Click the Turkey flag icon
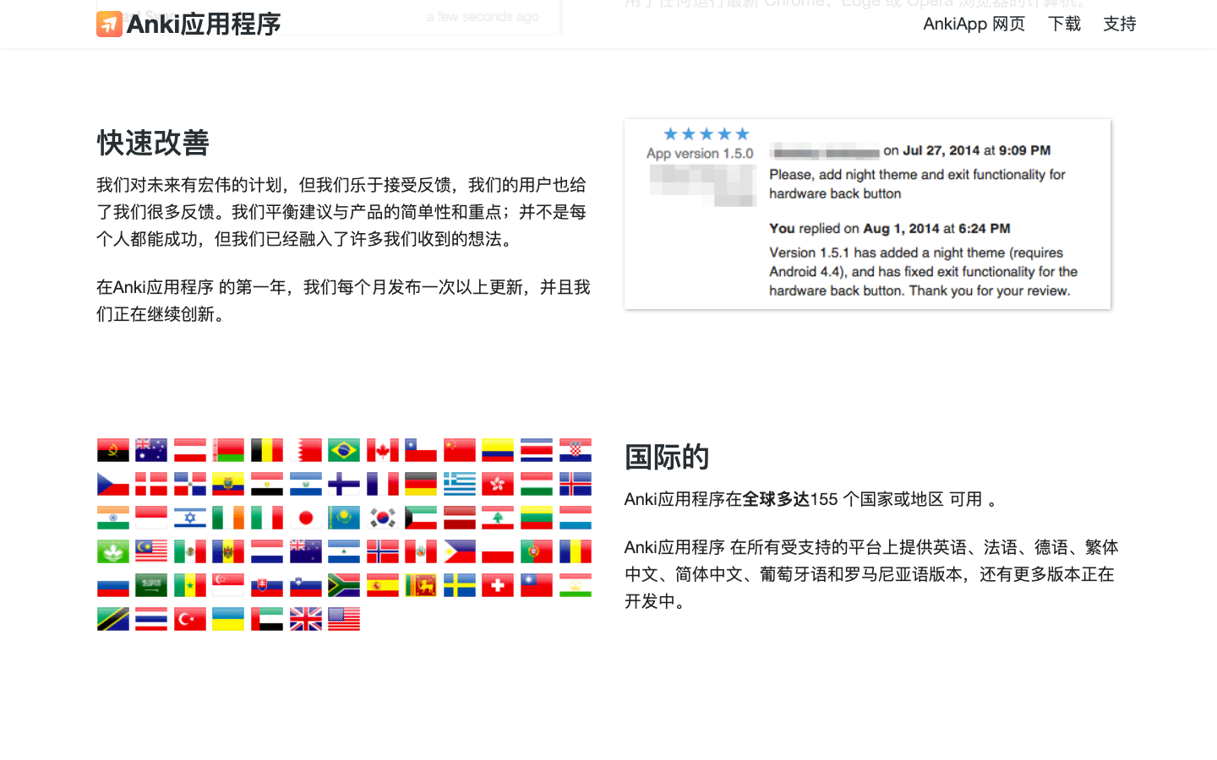Viewport: 1217px width, 760px height. 189,618
